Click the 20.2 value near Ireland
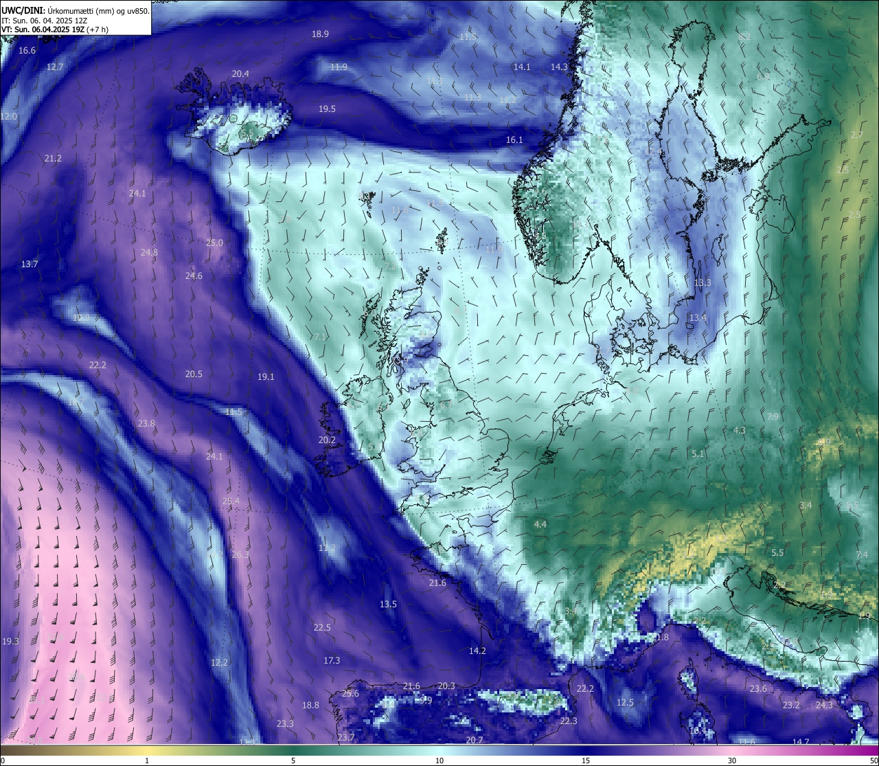 (327, 440)
